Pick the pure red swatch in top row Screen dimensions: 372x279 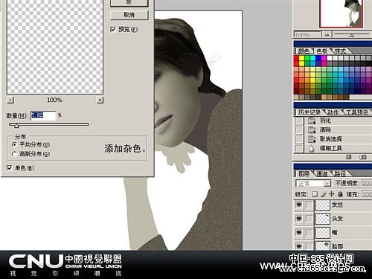296,58
